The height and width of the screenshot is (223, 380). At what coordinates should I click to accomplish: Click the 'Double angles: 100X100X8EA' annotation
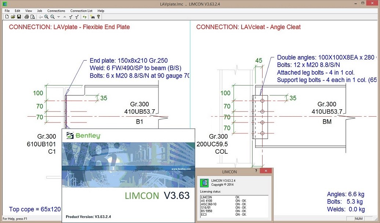click(x=327, y=57)
